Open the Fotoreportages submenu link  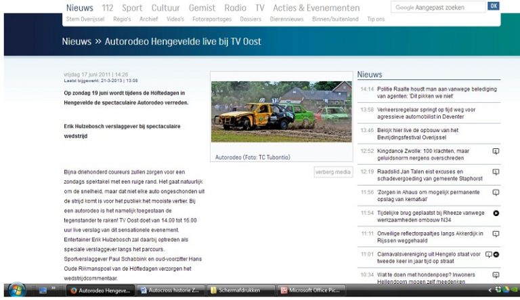pyautogui.click(x=212, y=19)
